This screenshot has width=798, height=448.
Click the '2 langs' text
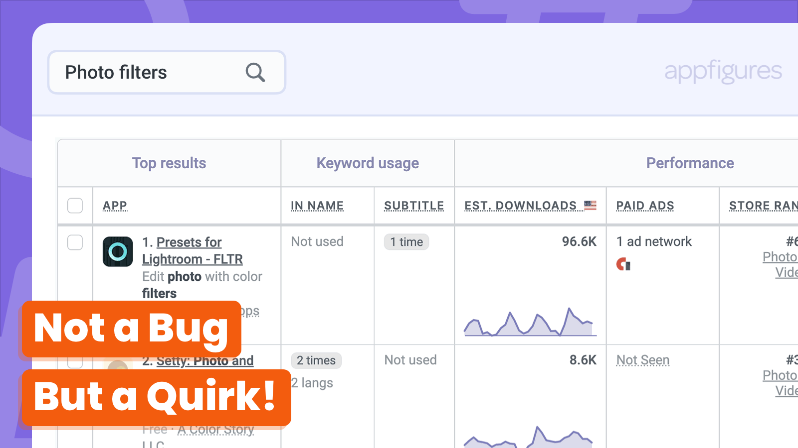(x=312, y=383)
